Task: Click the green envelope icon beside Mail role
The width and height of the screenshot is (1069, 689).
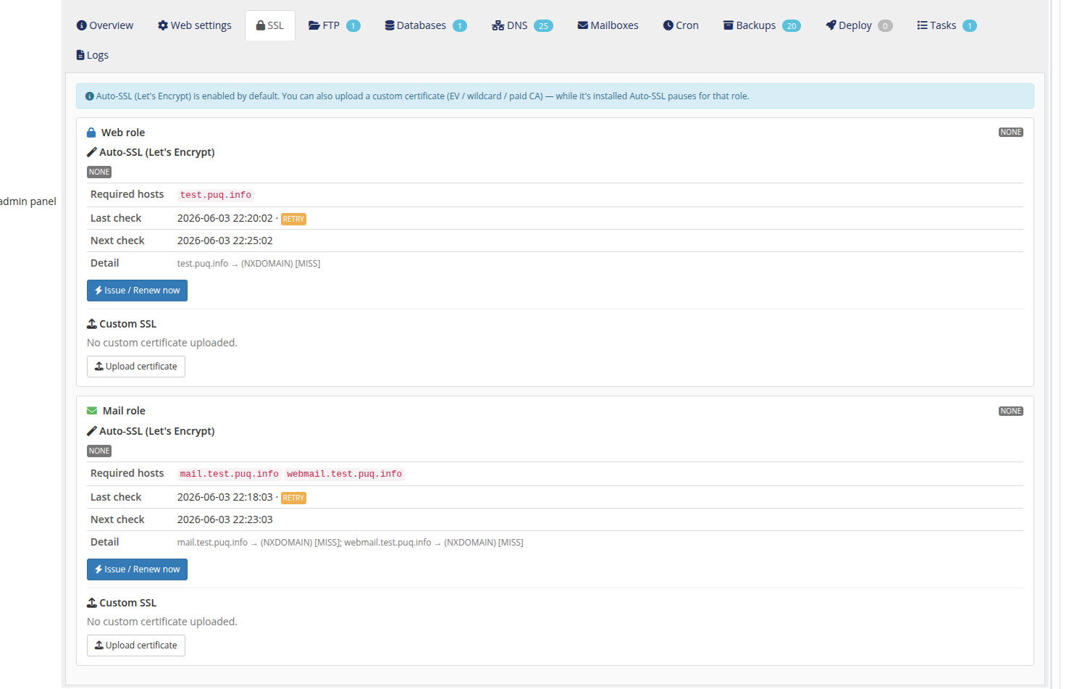Action: 92,411
